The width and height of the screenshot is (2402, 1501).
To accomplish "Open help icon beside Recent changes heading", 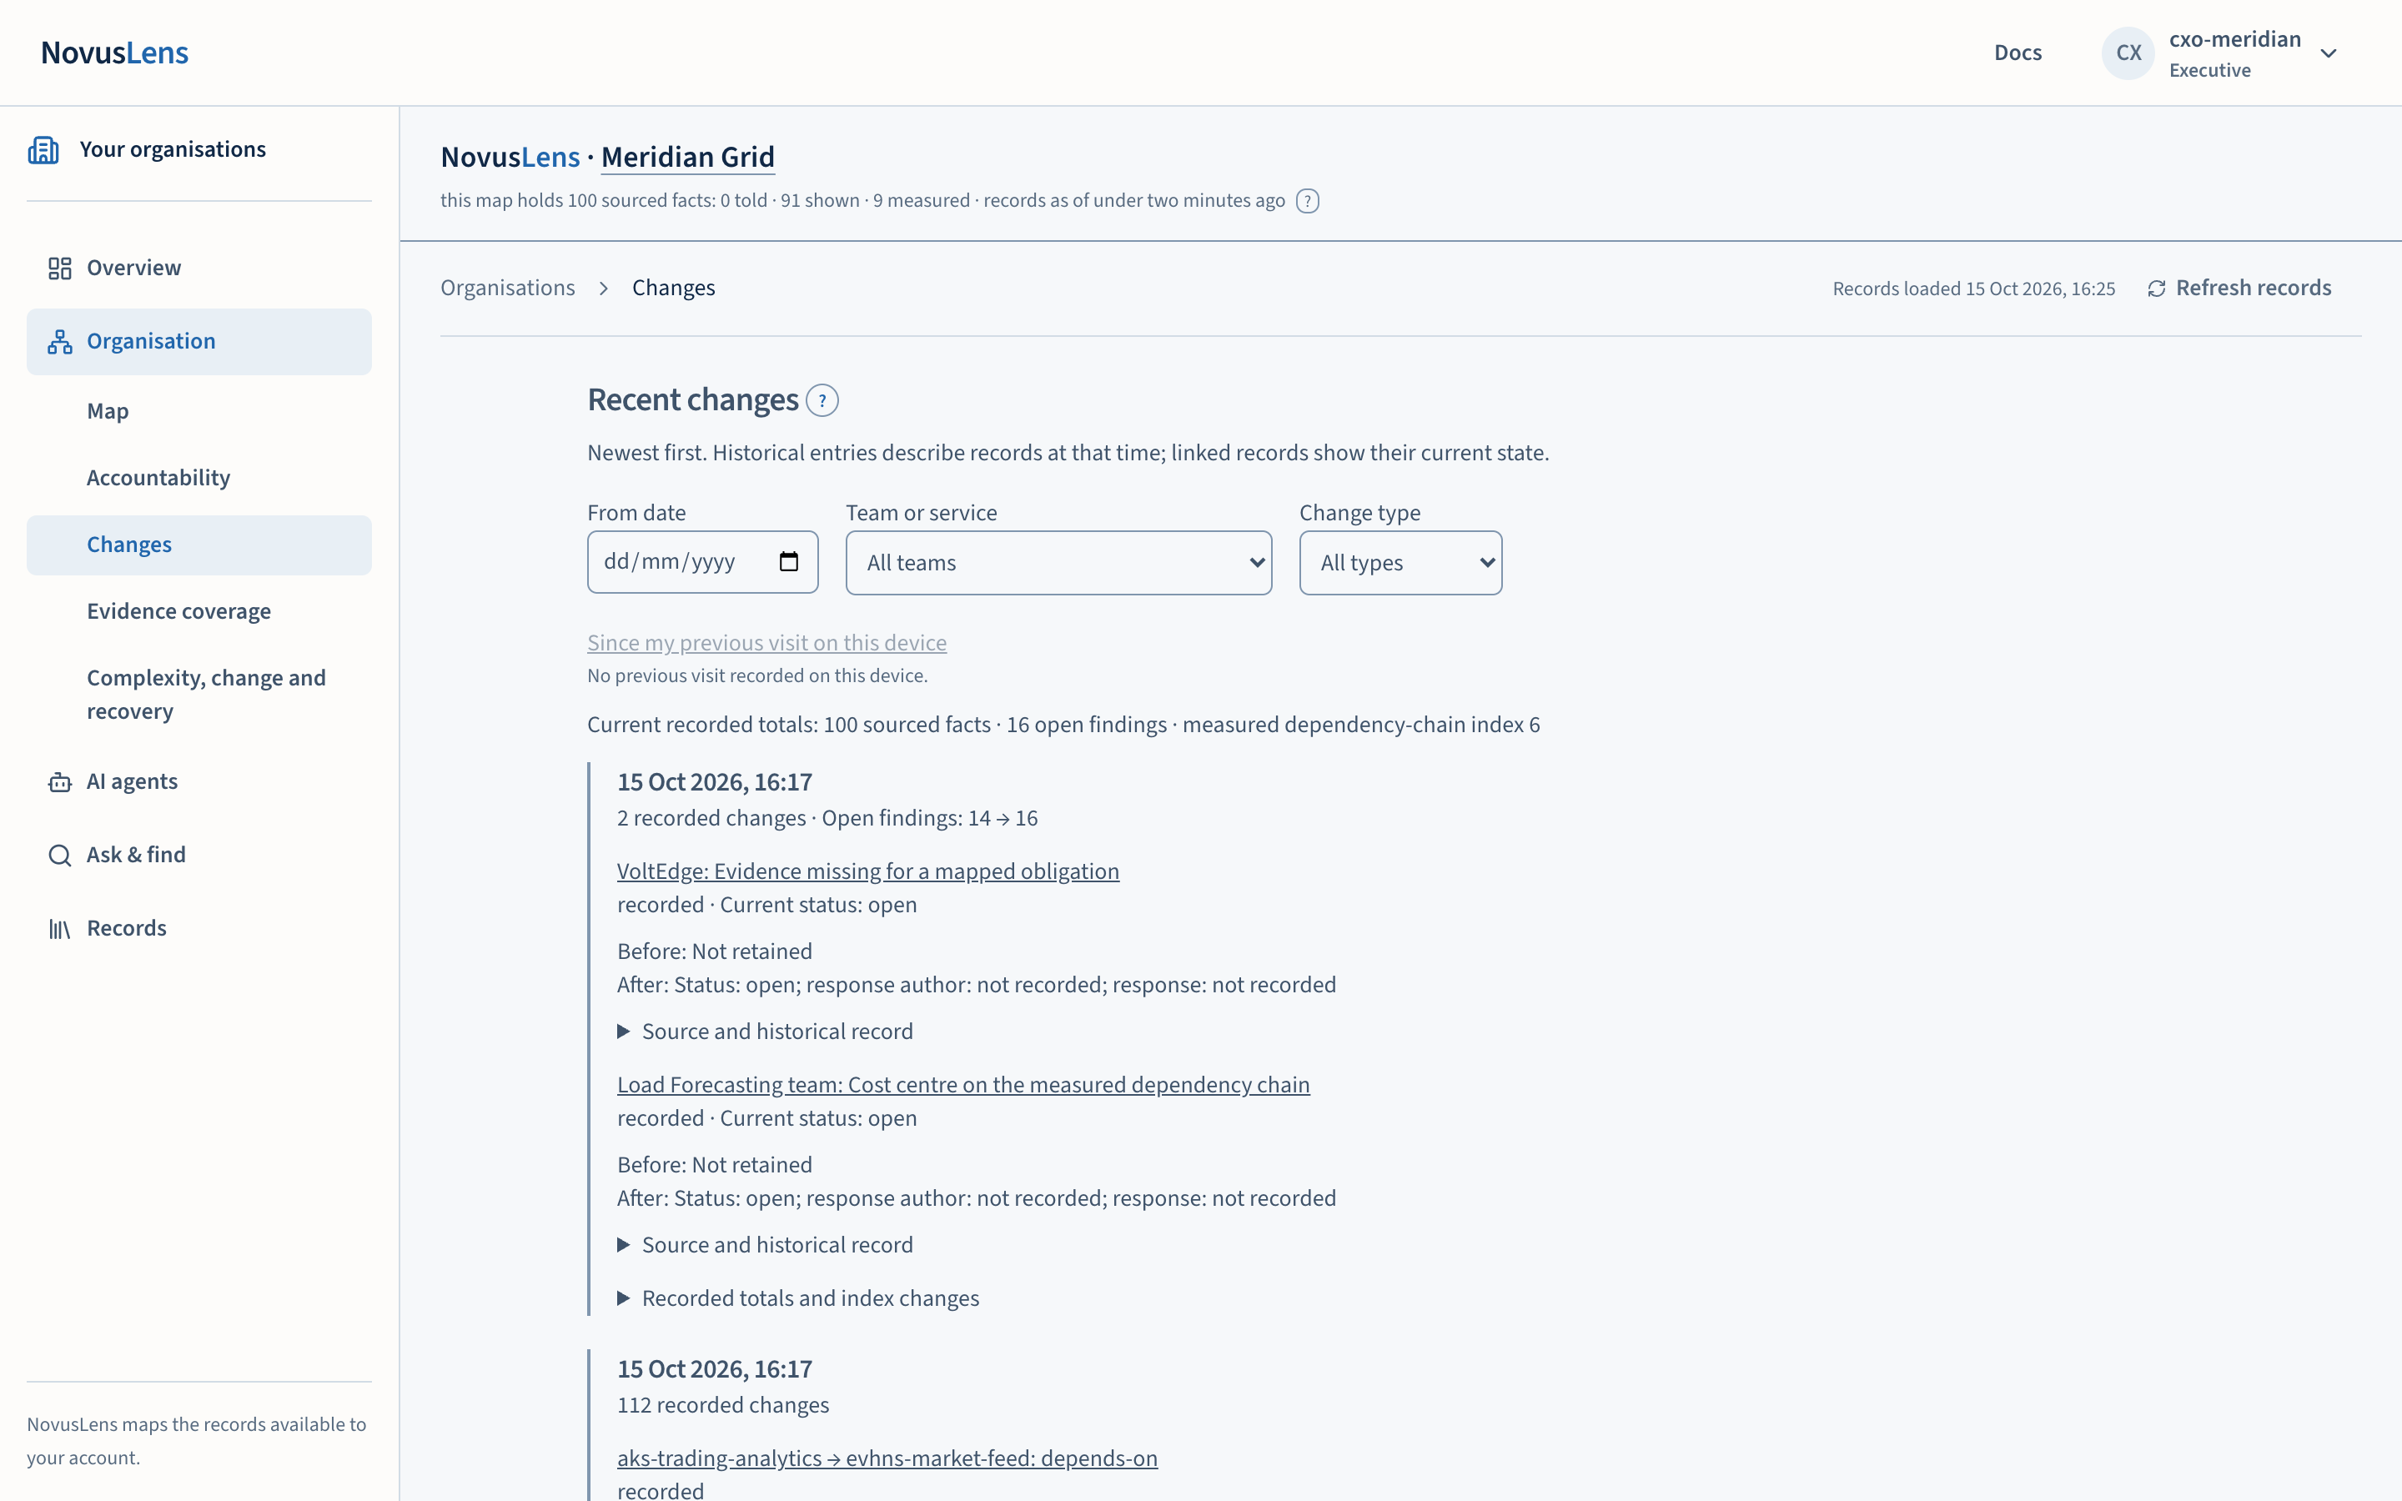I will point(822,401).
